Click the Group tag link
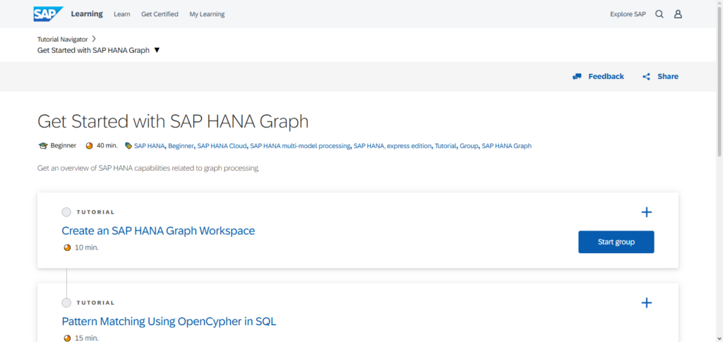723x342 pixels. (469, 146)
